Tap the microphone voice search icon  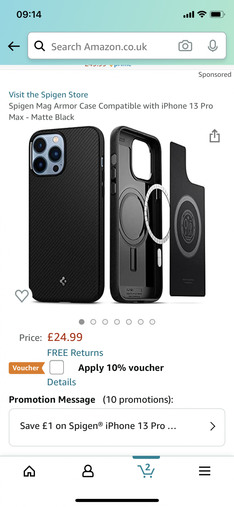212,46
